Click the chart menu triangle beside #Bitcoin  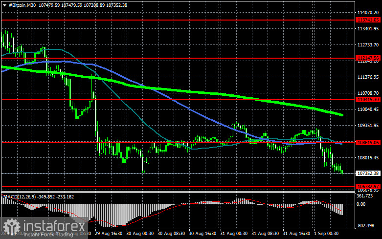(4, 5)
